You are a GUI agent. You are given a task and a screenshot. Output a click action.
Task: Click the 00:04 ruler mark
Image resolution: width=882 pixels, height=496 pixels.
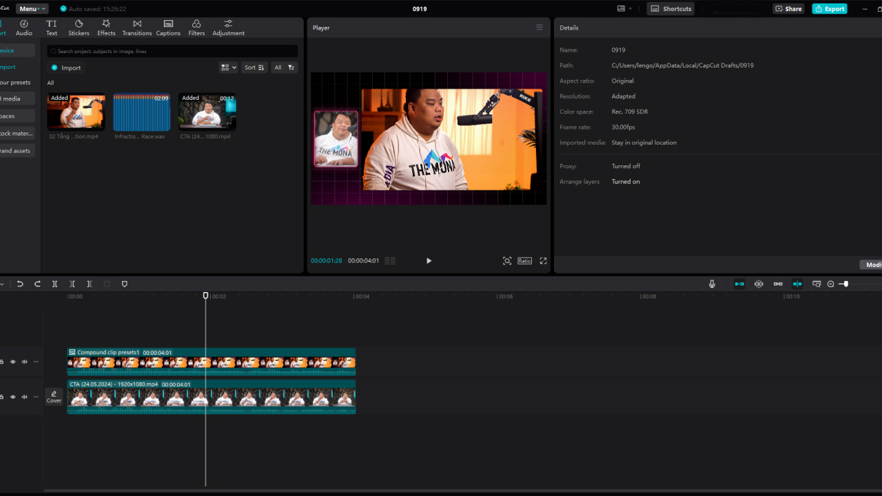coord(362,296)
